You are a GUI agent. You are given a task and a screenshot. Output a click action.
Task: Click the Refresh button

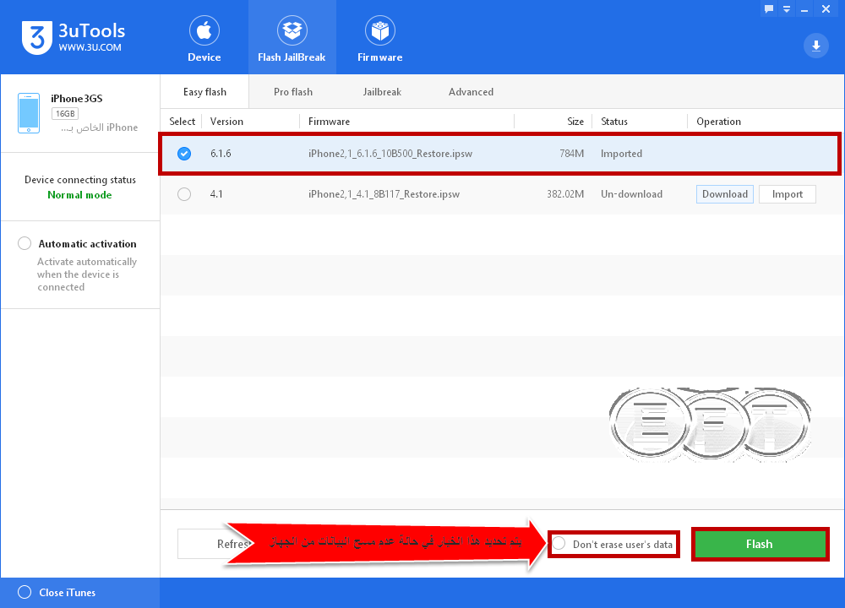pyautogui.click(x=213, y=544)
